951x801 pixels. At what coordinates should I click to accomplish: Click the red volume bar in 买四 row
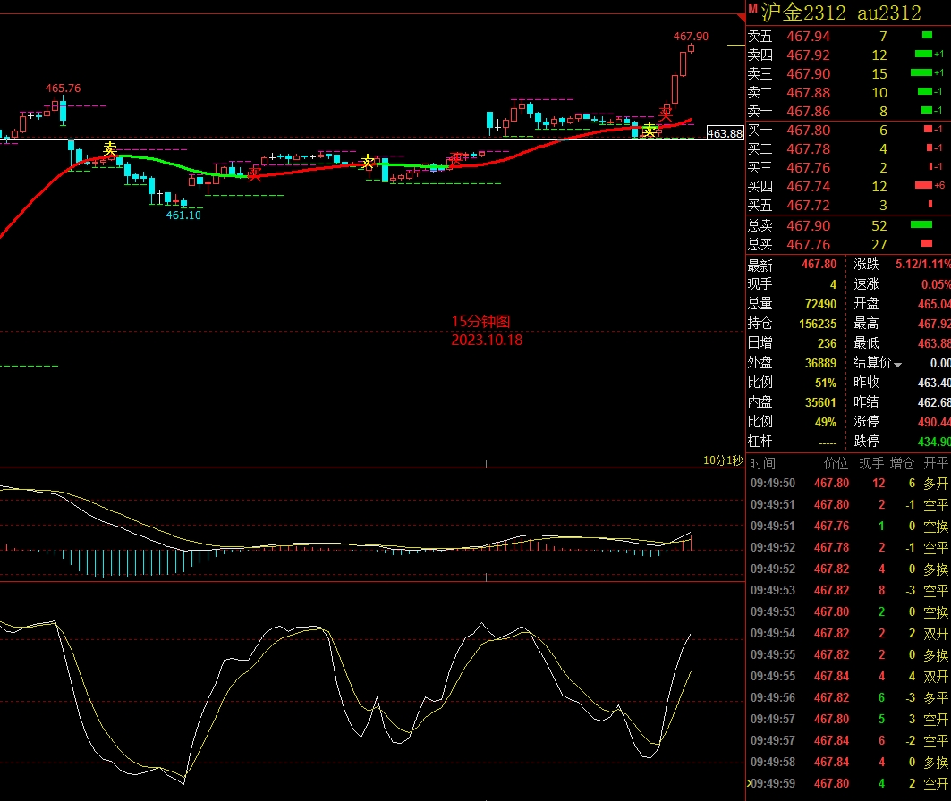pyautogui.click(x=923, y=186)
